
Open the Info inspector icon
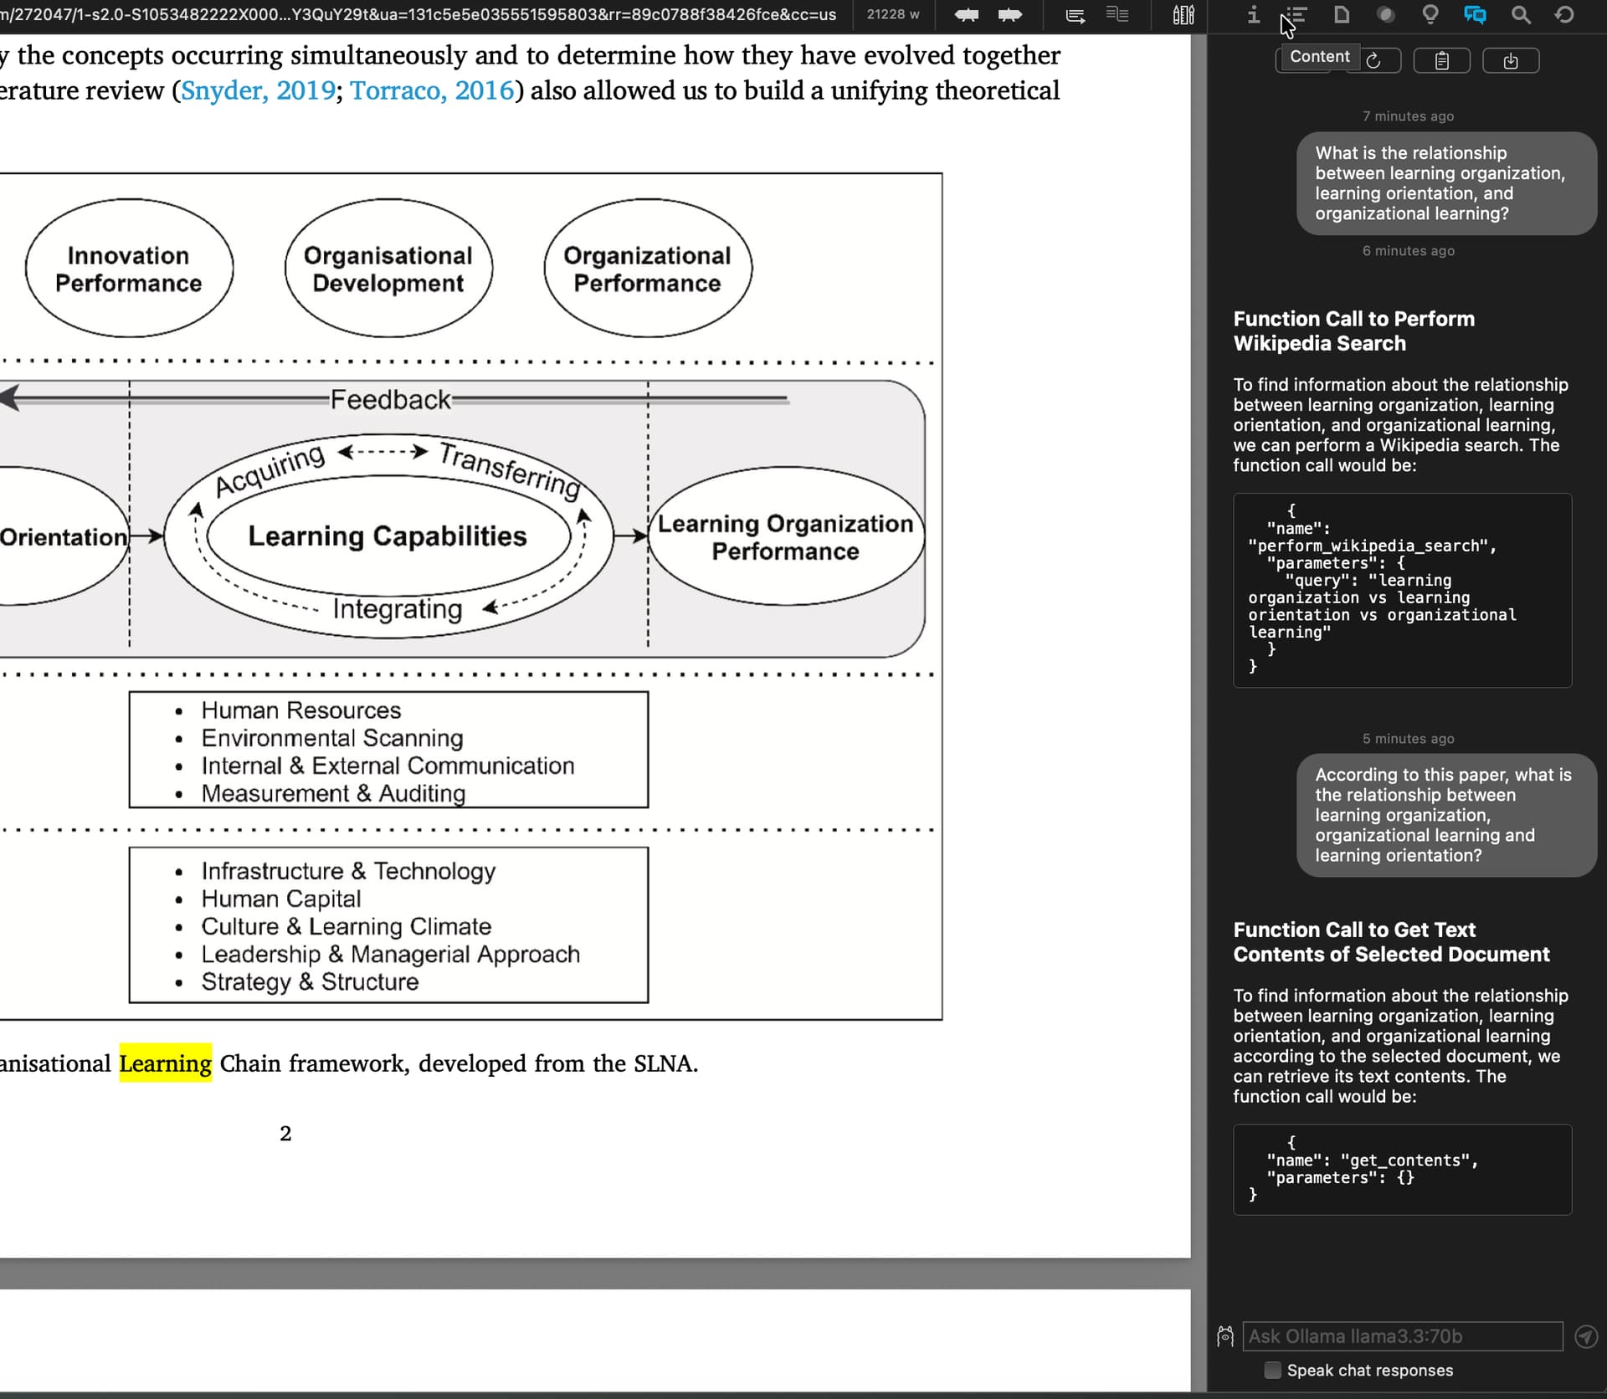pos(1253,14)
